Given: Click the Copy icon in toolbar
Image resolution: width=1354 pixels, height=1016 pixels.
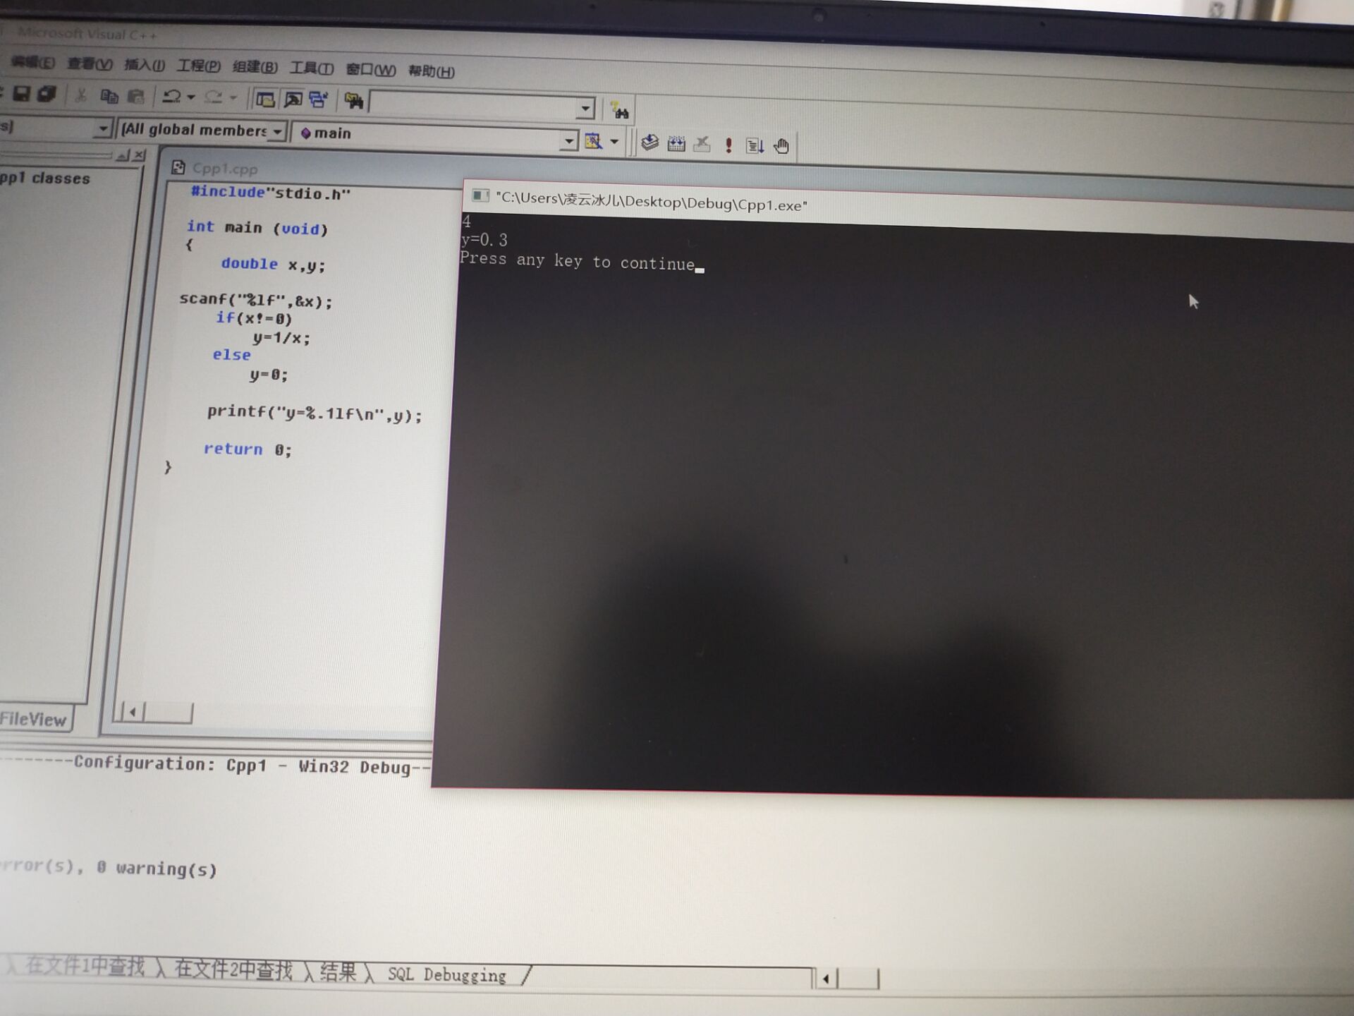Looking at the screenshot, I should click(x=109, y=96).
